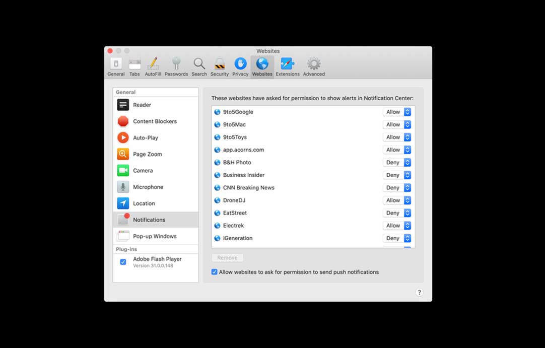Select the DroneDJ website row

(x=313, y=200)
